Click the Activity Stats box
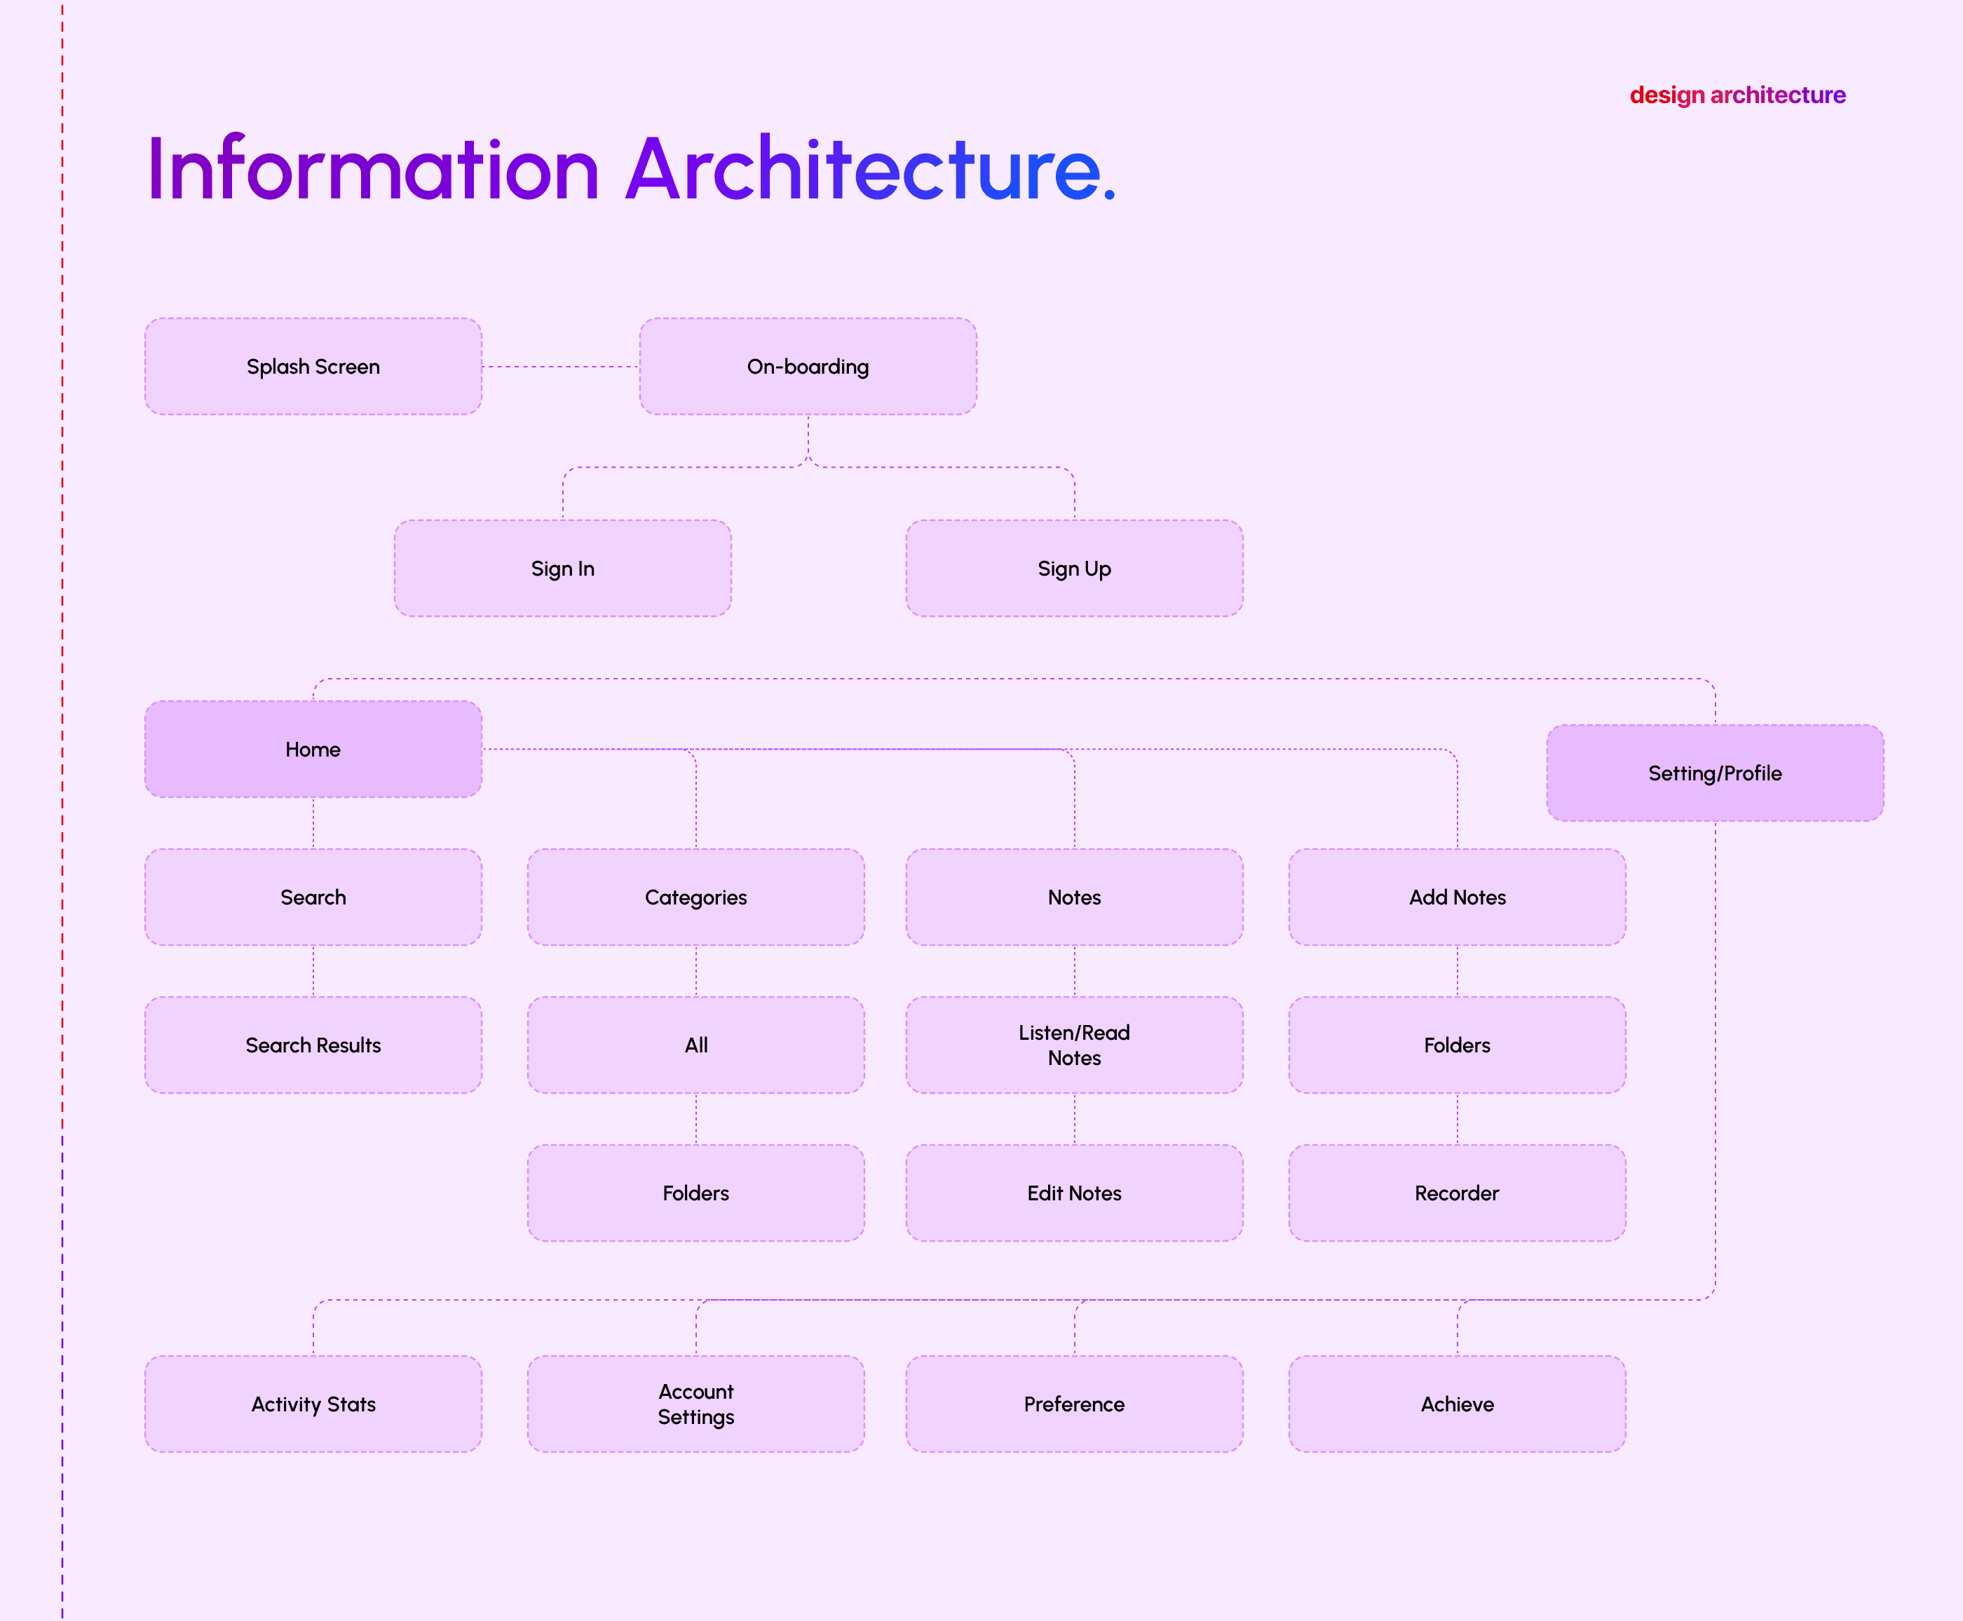The width and height of the screenshot is (1963, 1621). 313,1404
